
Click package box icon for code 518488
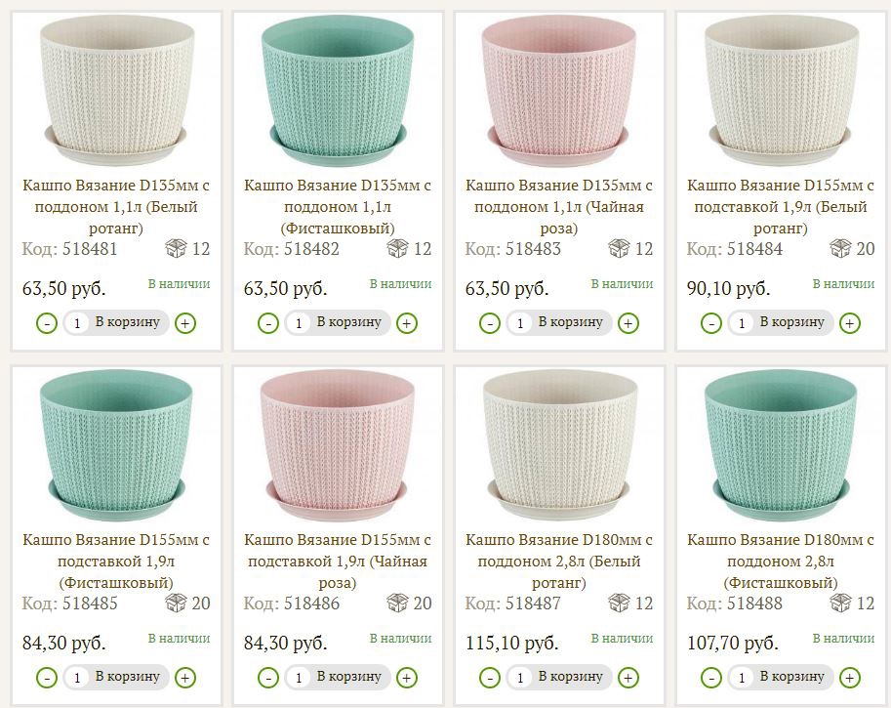click(x=840, y=604)
